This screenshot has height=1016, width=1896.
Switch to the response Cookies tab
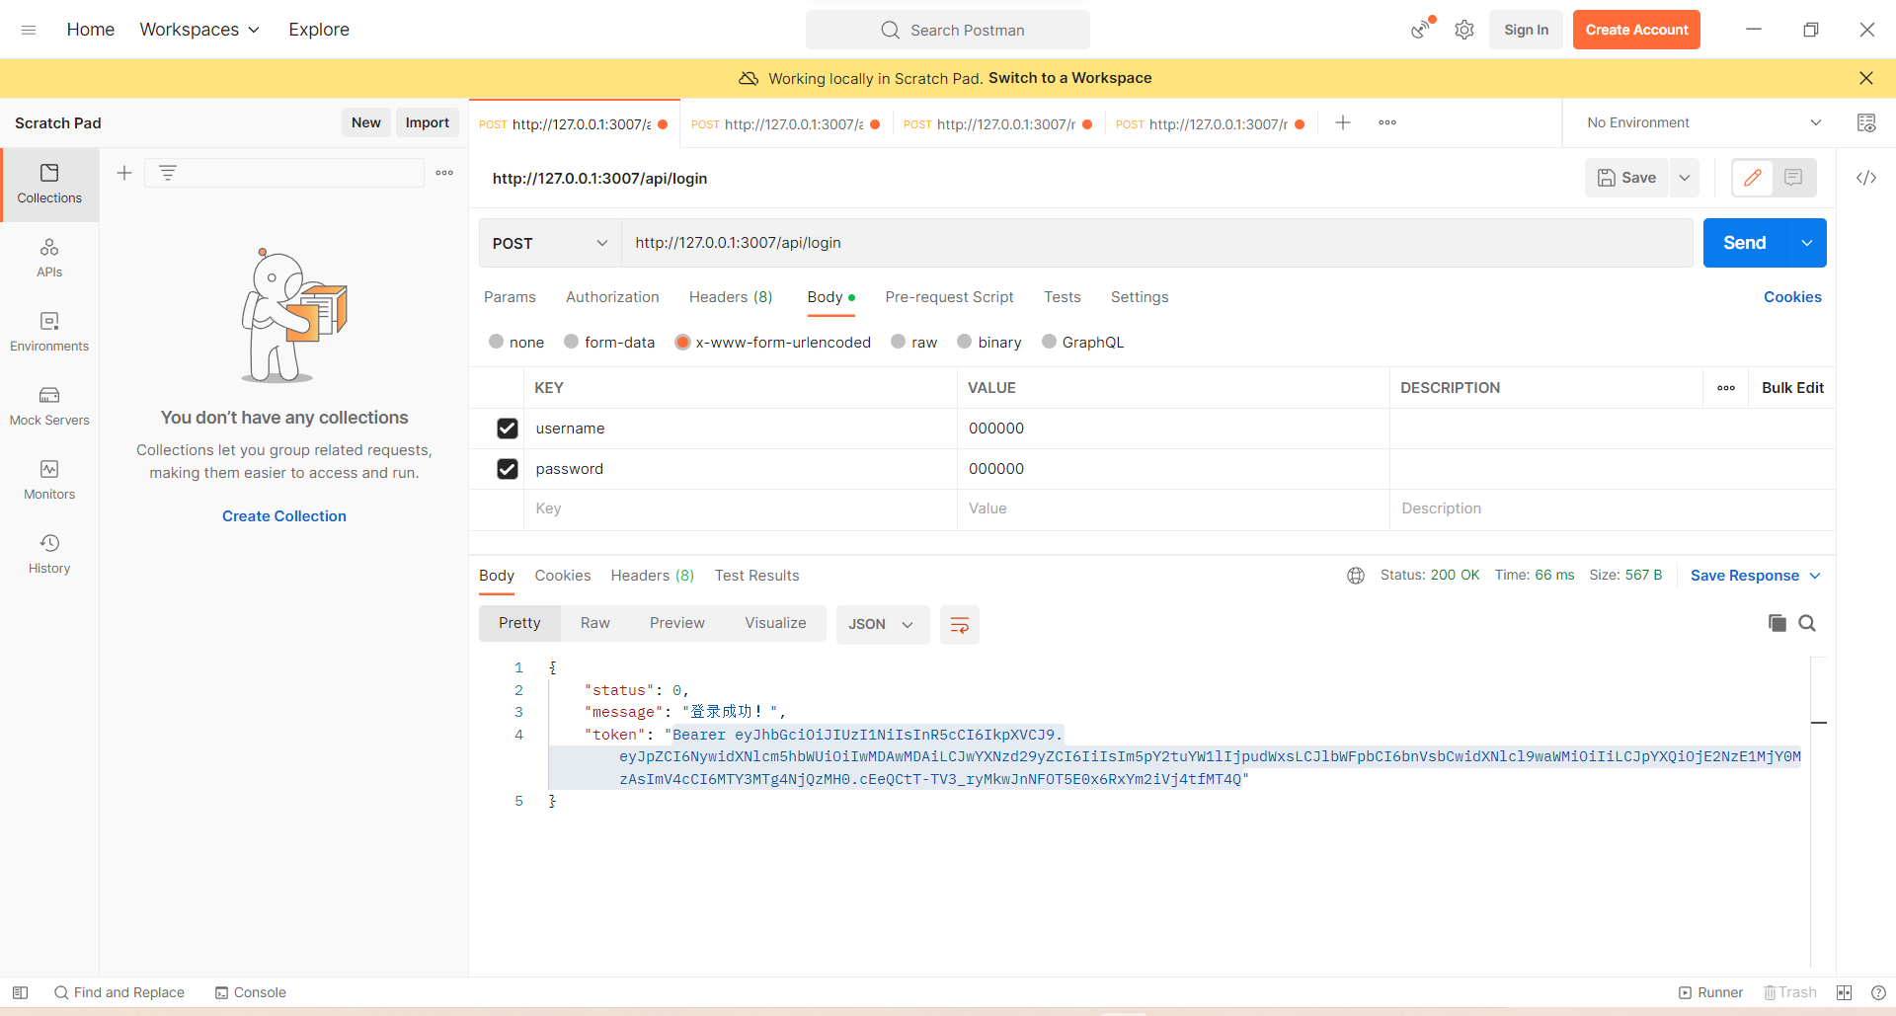coord(563,576)
